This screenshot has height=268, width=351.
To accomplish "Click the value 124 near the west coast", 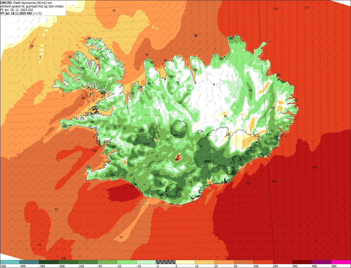I will [94, 151].
